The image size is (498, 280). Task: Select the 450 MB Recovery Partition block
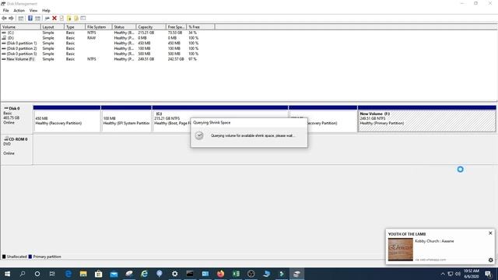(67, 119)
